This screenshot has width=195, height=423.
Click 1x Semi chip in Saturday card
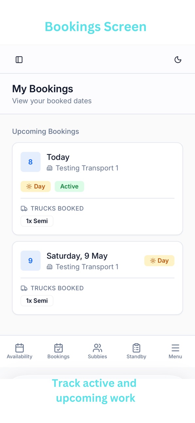tap(37, 301)
